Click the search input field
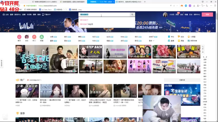Image resolution: width=218 pixels, height=122 pixels. pos(104,15)
